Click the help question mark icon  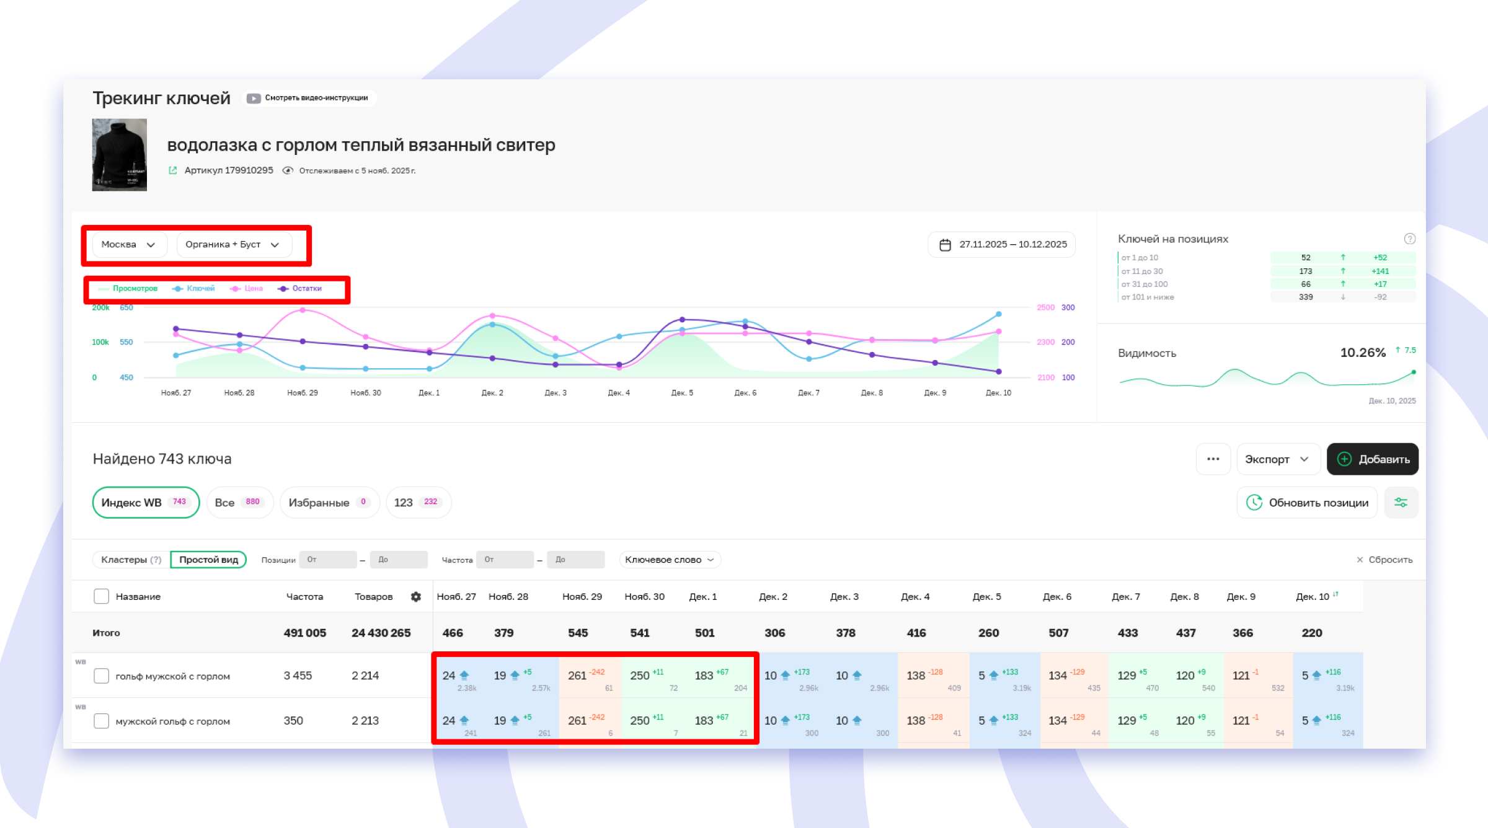tap(1409, 239)
